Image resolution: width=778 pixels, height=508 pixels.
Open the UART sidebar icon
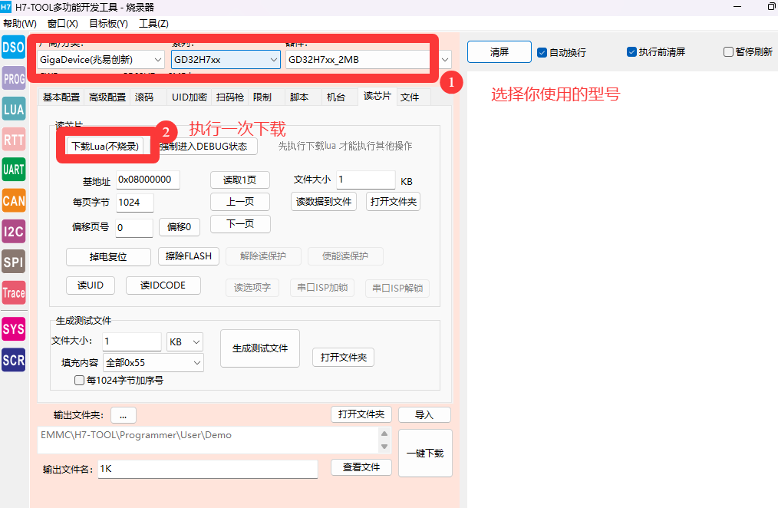click(13, 170)
